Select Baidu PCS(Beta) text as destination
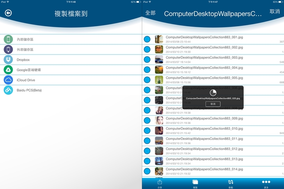284x189 pixels. [29, 90]
